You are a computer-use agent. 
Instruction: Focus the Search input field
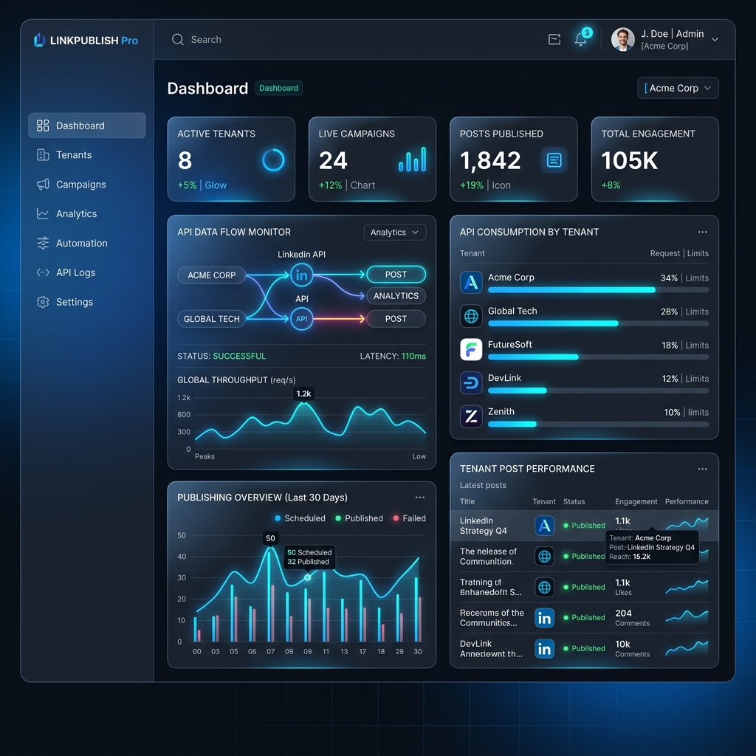[337, 40]
